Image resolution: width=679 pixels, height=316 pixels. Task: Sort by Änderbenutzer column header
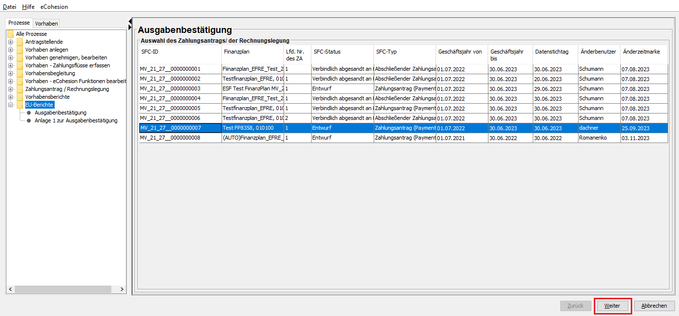[x=599, y=54]
